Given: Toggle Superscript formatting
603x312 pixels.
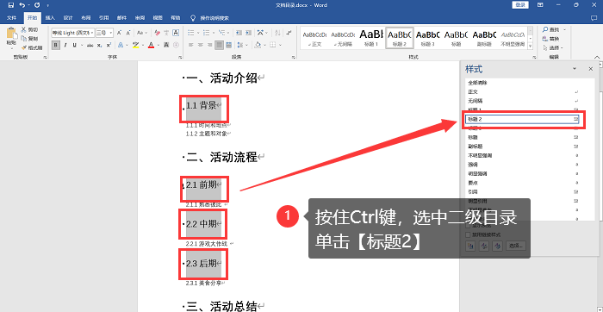Looking at the screenshot, I should 109,45.
